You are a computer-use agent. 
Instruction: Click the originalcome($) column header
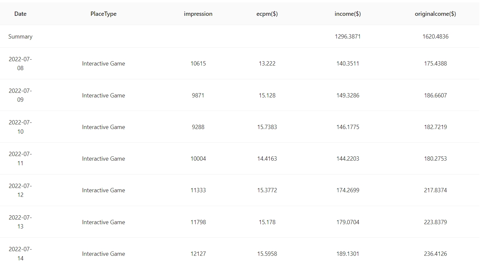[435, 14]
